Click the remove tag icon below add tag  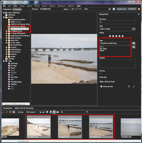(x=134, y=47)
